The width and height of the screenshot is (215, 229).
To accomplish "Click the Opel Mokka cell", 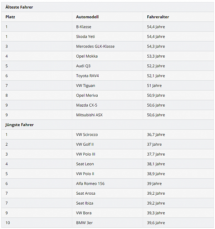I will 87,56.
